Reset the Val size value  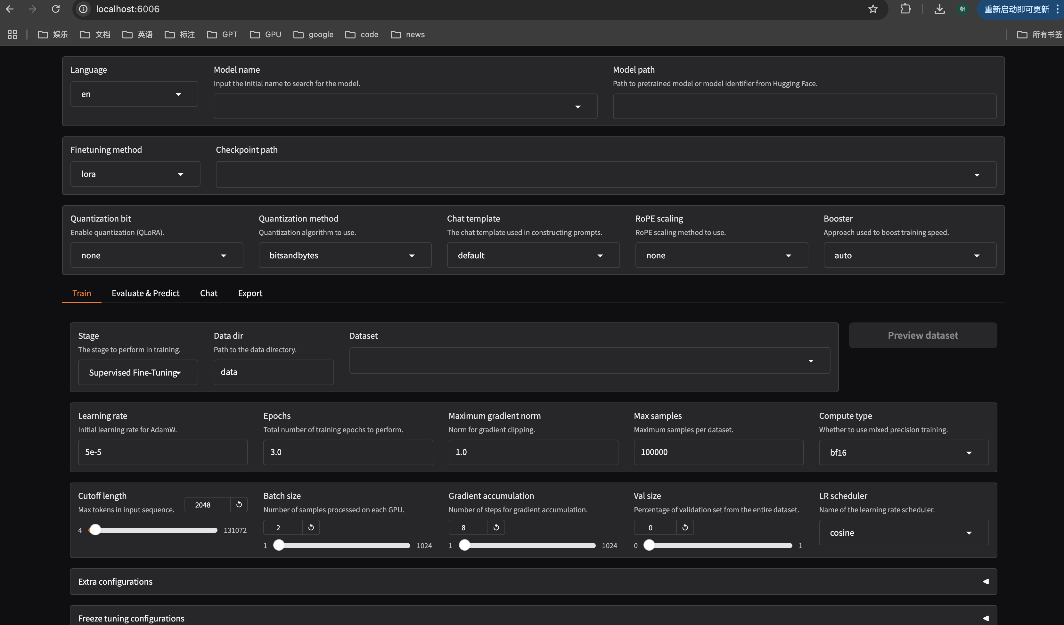pos(685,527)
